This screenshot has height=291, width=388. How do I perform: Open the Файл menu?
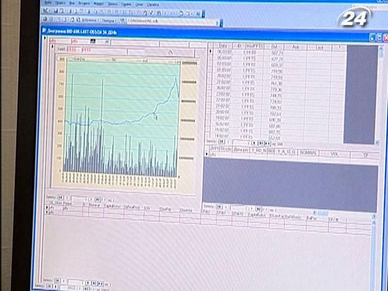point(48,3)
